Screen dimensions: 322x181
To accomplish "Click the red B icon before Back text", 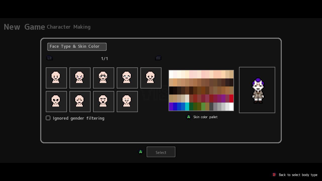I will click(x=274, y=175).
